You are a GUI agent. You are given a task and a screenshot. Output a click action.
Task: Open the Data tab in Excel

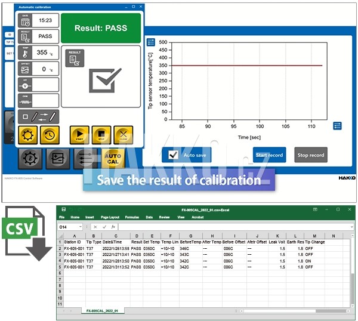(149, 217)
